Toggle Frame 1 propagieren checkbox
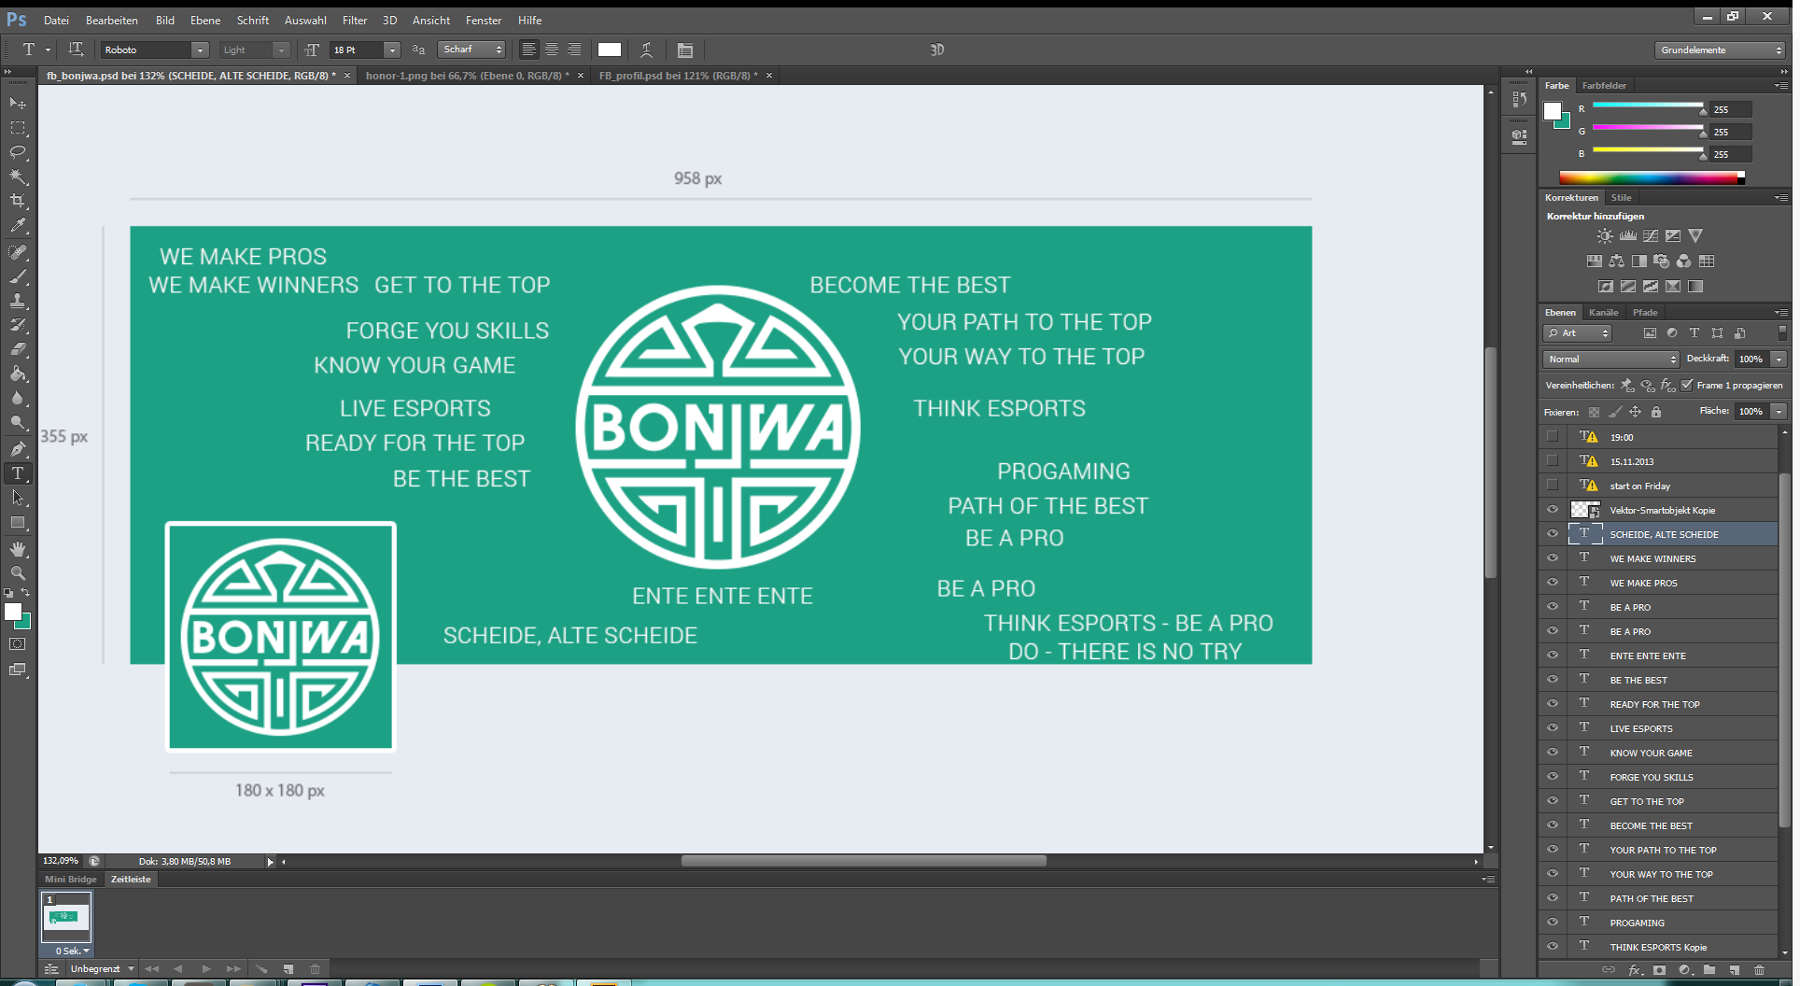Viewport: 1800px width, 986px height. [1687, 386]
